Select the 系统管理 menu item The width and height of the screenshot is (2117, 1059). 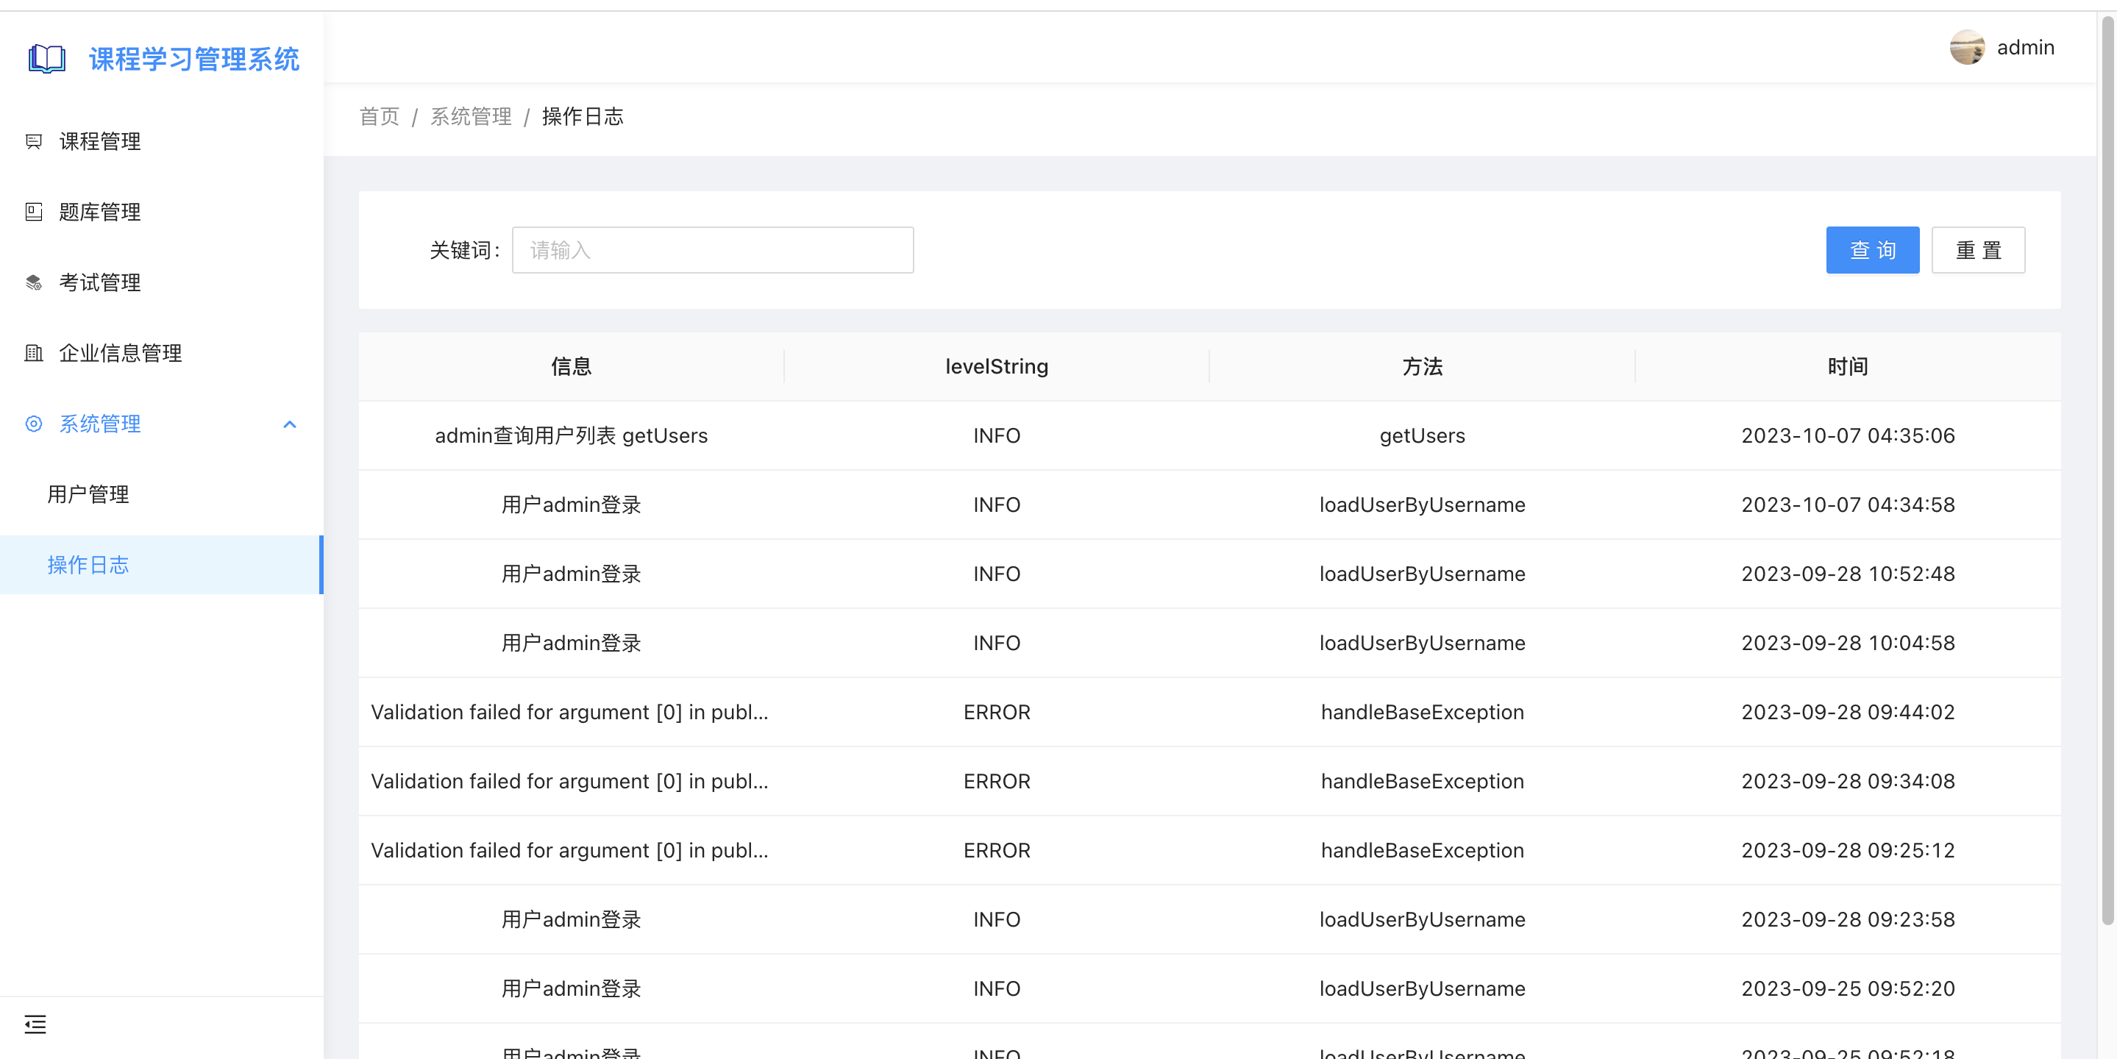click(162, 424)
